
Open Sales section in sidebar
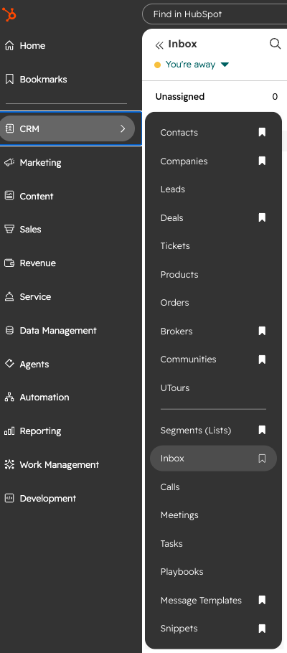coord(30,229)
